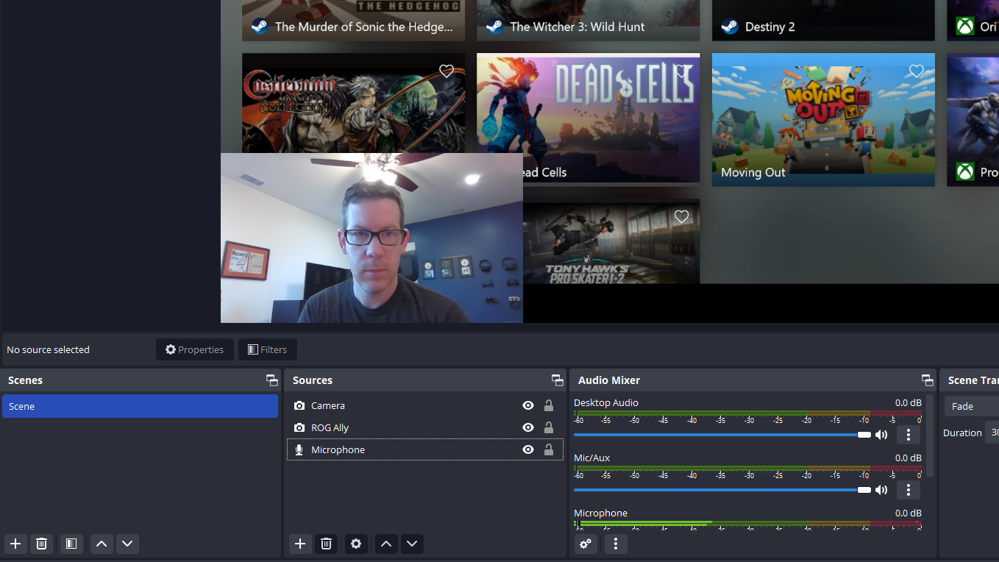This screenshot has height=562, width=999.
Task: Click Moving Out game tile in preview
Action: [823, 119]
